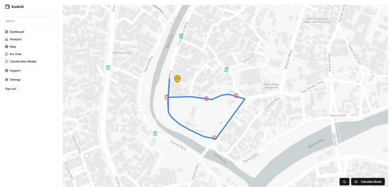Click the Sign out button
This screenshot has width=392, height=187.
click(x=11, y=88)
